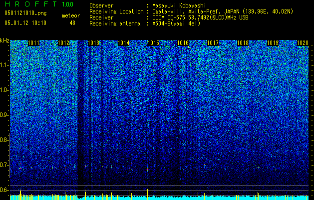Screen dimensions: 314x200
Task: Click the HROFFT 1.0.0 title text
Action: click(x=39, y=4)
